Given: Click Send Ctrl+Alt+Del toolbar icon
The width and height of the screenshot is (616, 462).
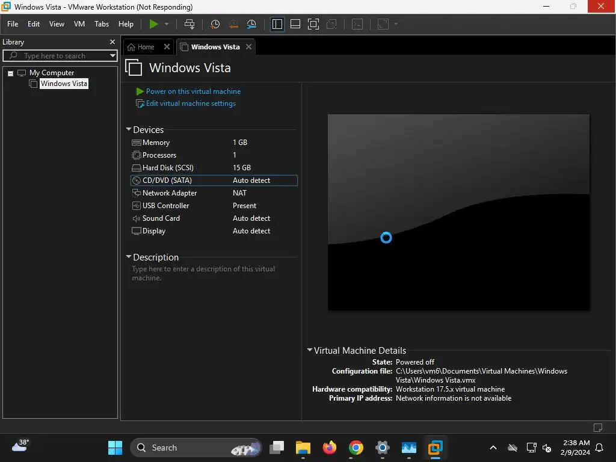Looking at the screenshot, I should (x=189, y=24).
